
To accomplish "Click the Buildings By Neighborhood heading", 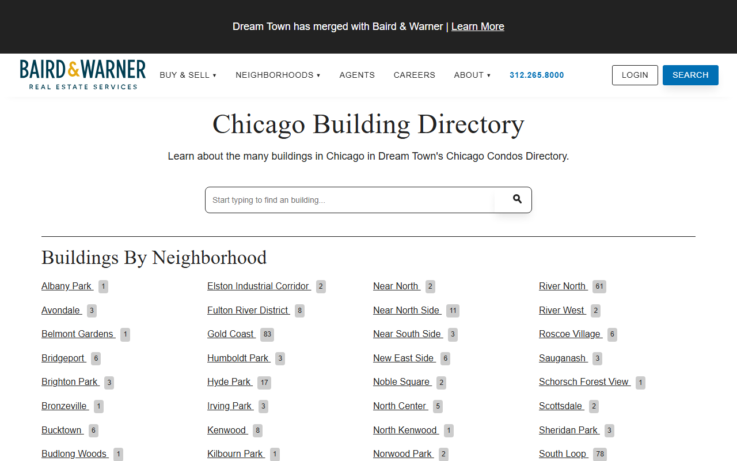I will click(x=154, y=258).
